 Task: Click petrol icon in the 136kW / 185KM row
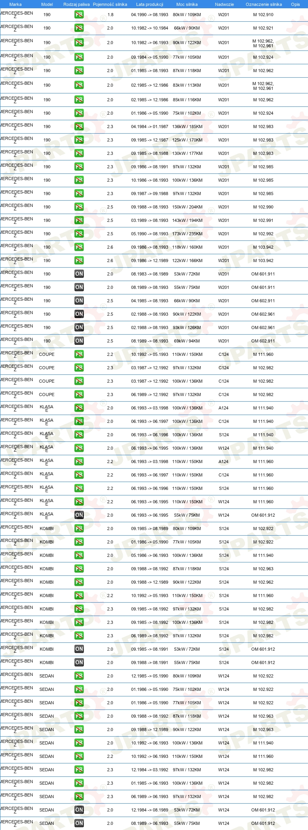pos(79,127)
